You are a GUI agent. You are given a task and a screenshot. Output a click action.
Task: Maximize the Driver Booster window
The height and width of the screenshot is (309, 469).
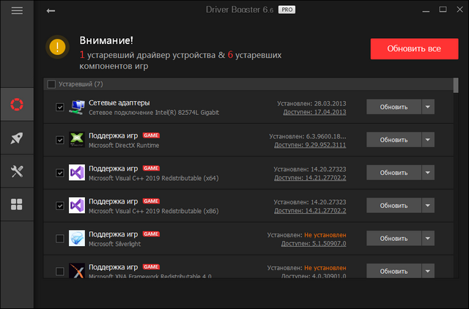[443, 10]
